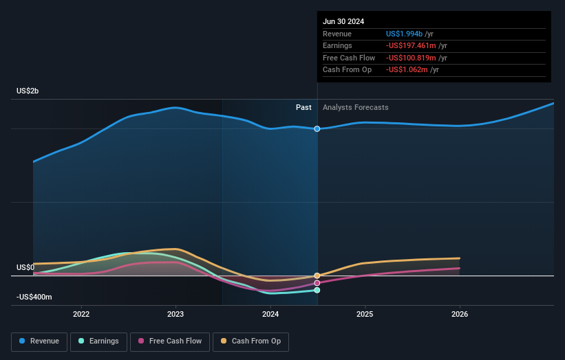The height and width of the screenshot is (360, 565).
Task: Click the orange Cash From Op legend dot
Action: pos(224,341)
